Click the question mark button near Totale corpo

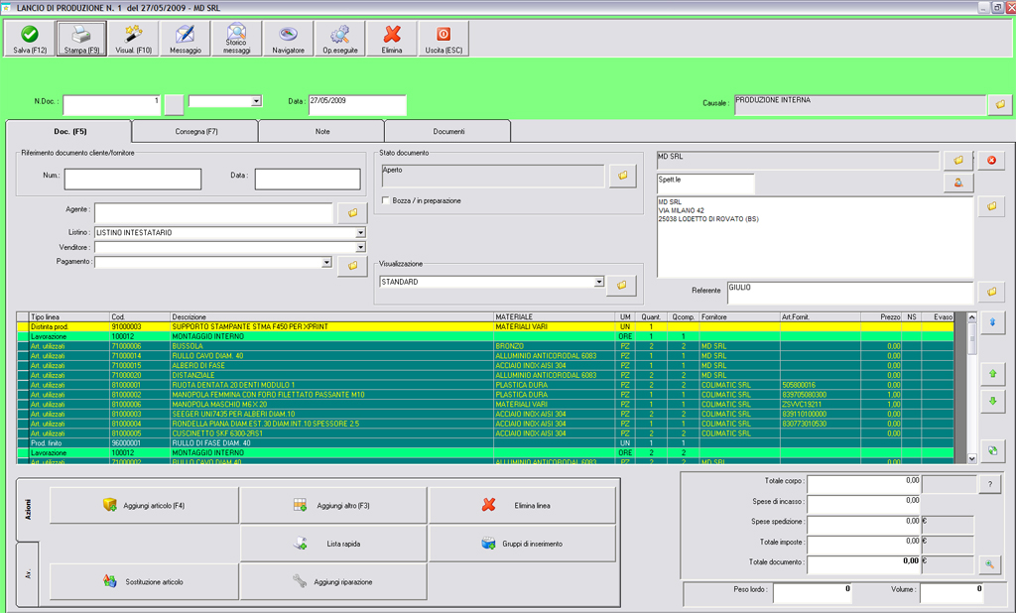pos(989,484)
